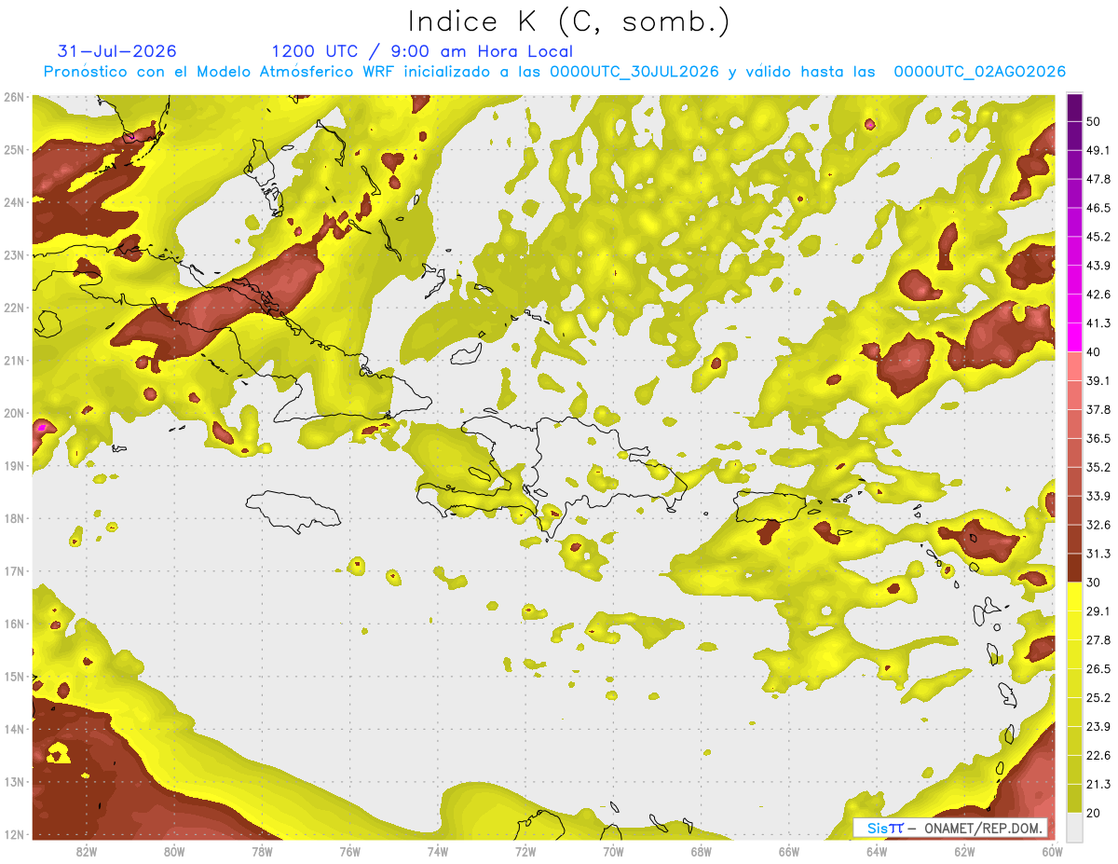Screen dimensions: 1118x864
Task: Click the longitude label "68W"
Action: pos(702,852)
